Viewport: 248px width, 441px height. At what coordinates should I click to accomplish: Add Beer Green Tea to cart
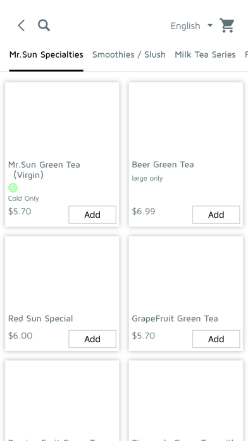216,215
